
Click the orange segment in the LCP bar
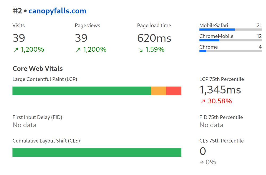(x=159, y=91)
